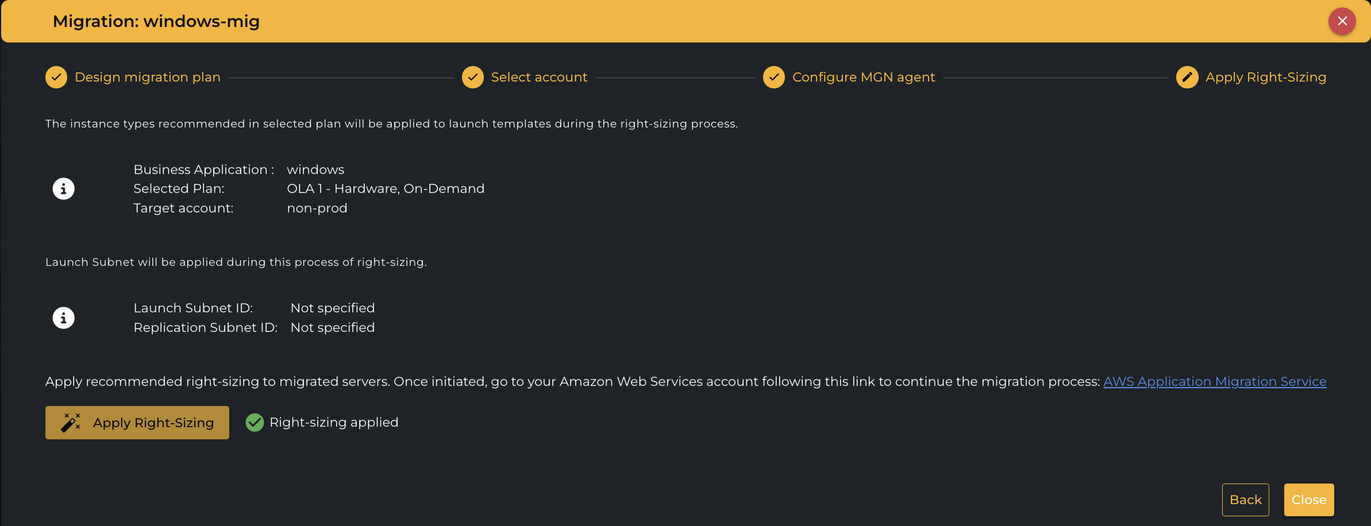1371x526 pixels.
Task: Click the green Right-sizing applied check icon
Action: click(255, 423)
